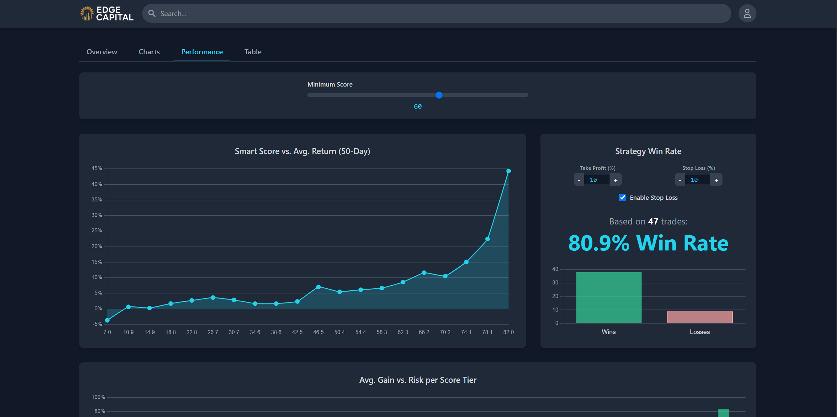Image resolution: width=837 pixels, height=417 pixels.
Task: Decrease Stop Loss with minus button
Action: point(680,180)
